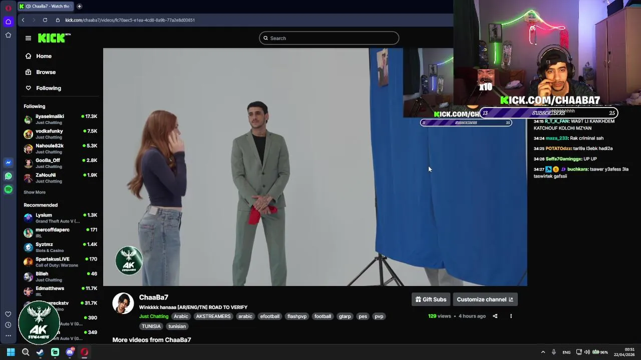The image size is (641, 360).
Task: Click the flashpvp tag
Action: click(x=297, y=316)
